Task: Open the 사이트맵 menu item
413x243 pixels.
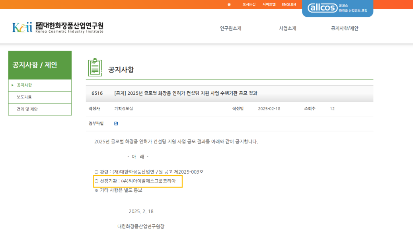Action: pos(270,4)
